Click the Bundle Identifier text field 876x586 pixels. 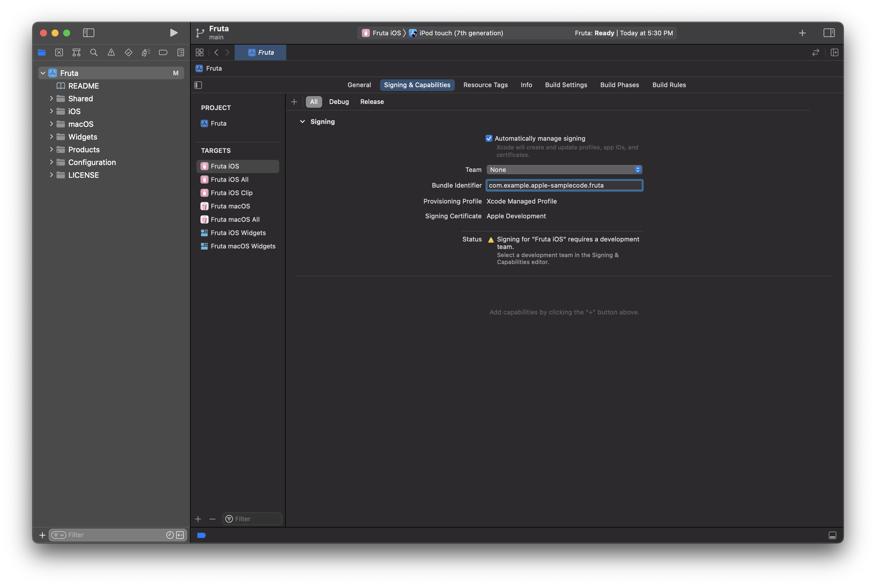tap(564, 185)
